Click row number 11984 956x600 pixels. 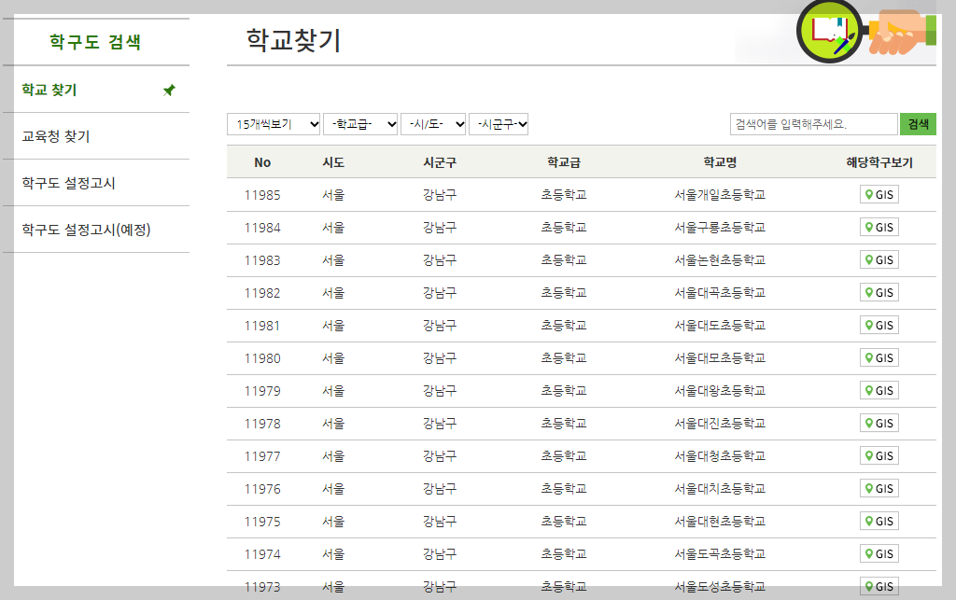point(262,228)
